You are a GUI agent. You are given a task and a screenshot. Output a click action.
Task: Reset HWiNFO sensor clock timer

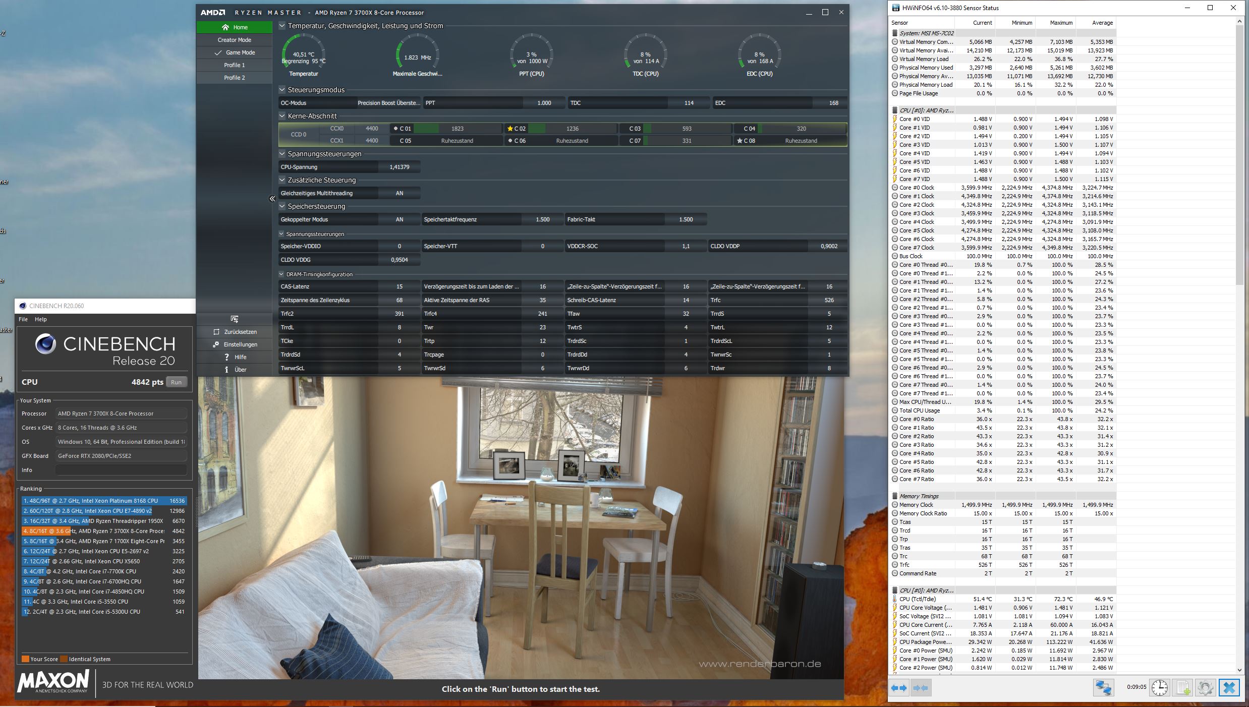[1159, 688]
